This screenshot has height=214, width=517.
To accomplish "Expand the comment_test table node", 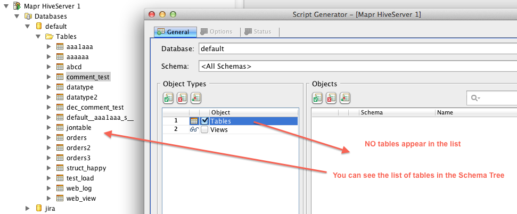I will (49, 77).
